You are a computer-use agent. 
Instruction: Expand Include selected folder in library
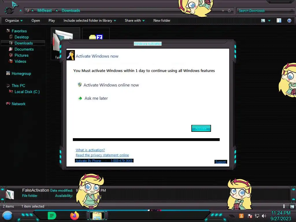tap(90, 21)
